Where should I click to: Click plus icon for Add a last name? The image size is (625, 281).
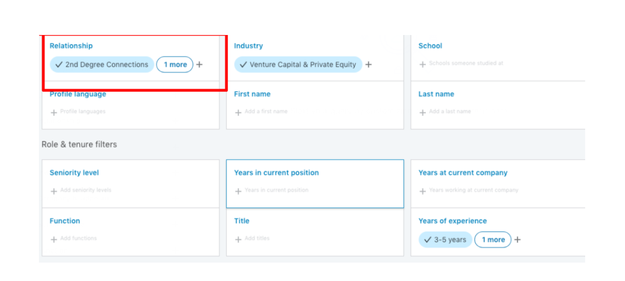click(422, 112)
